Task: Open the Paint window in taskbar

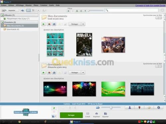Action: (x=53, y=122)
